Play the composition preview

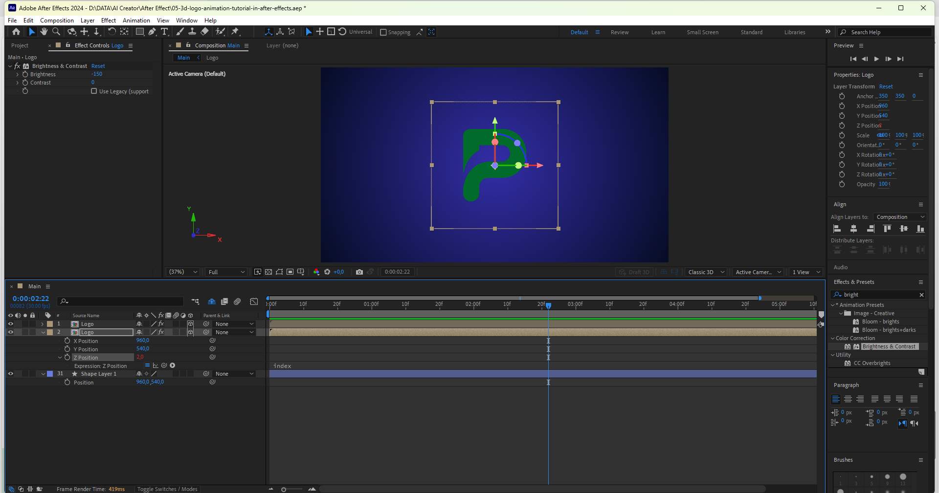click(876, 59)
